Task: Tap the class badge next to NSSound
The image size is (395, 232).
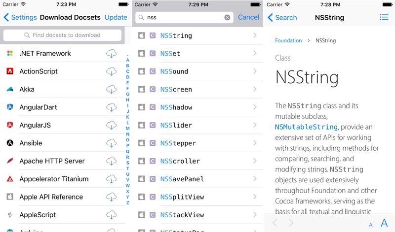Action: click(153, 71)
